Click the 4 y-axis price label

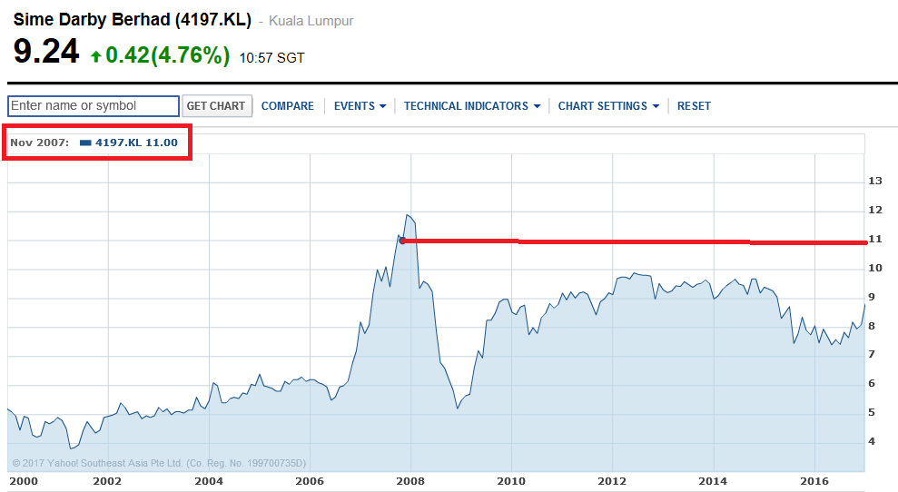coord(872,441)
